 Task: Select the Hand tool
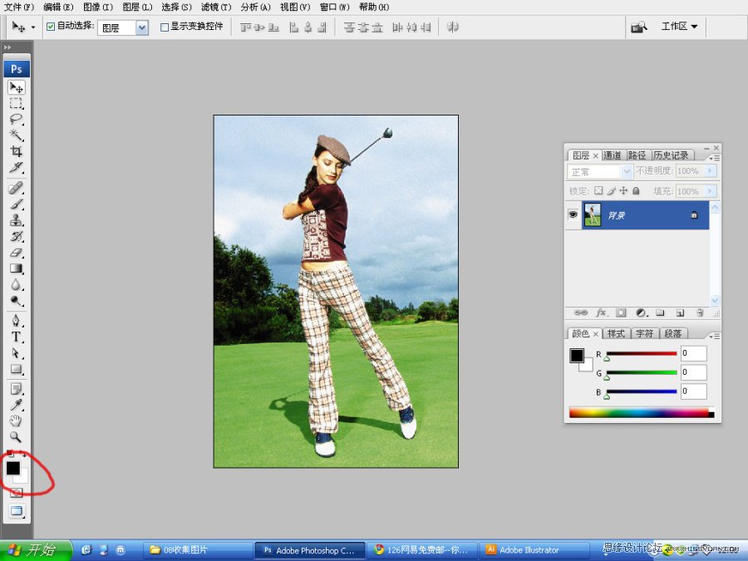(x=16, y=421)
